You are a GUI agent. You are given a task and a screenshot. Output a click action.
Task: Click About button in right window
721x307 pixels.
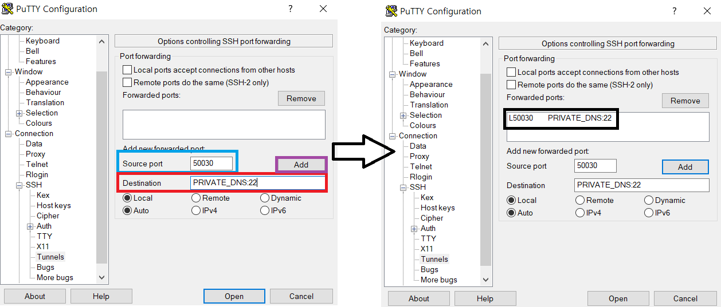419,298
